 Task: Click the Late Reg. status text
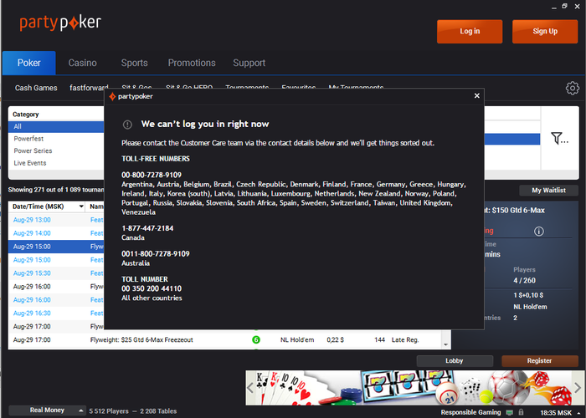coord(405,340)
